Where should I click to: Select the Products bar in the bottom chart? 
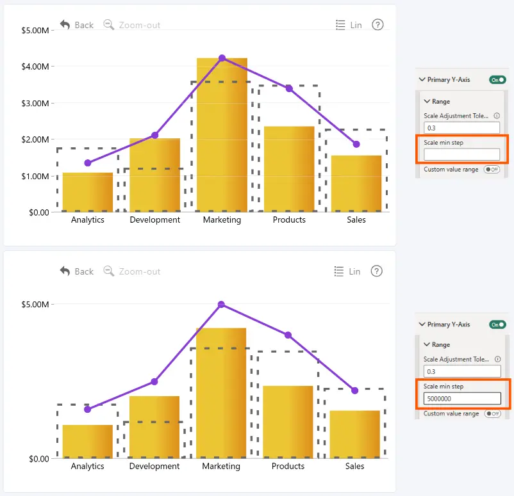288,422
